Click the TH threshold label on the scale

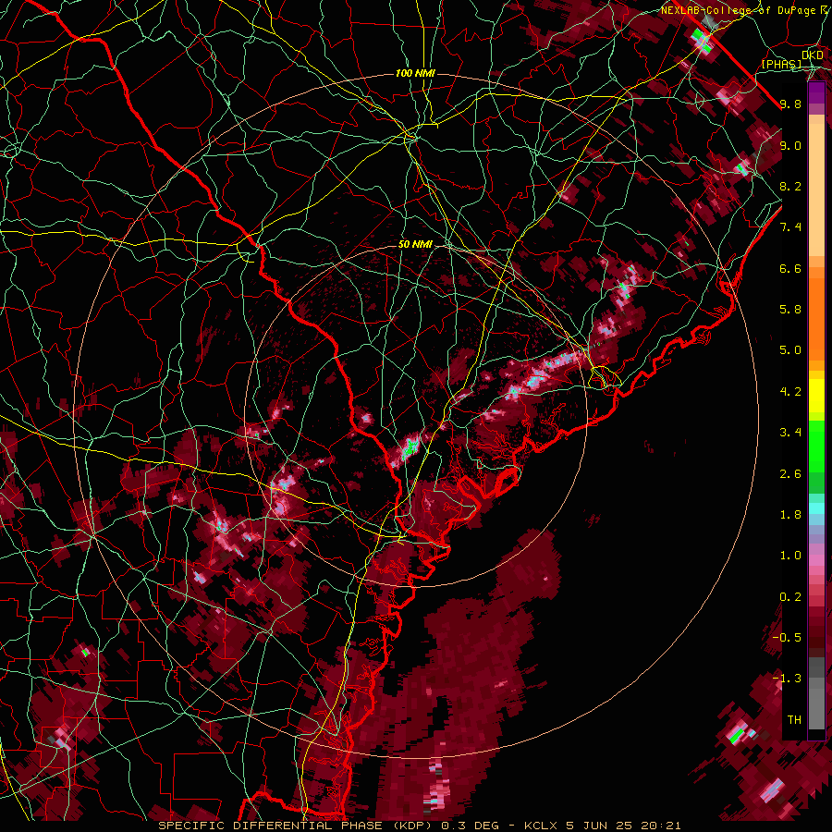point(794,720)
